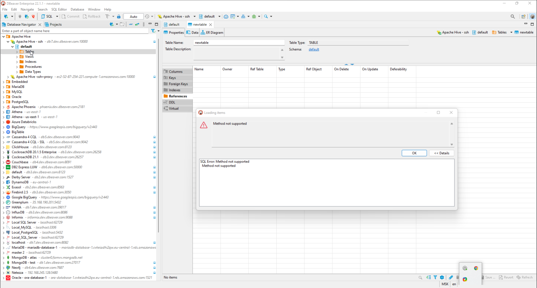Click the error message scrollbar down arrow
Viewport: 537px width, 288px height.
(x=452, y=145)
